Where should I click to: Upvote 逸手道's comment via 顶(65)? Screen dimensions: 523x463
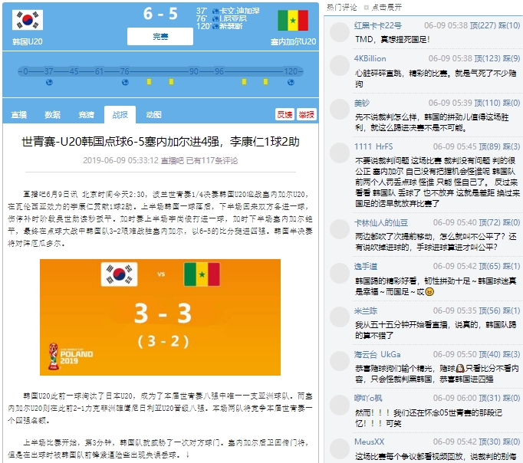490,266
